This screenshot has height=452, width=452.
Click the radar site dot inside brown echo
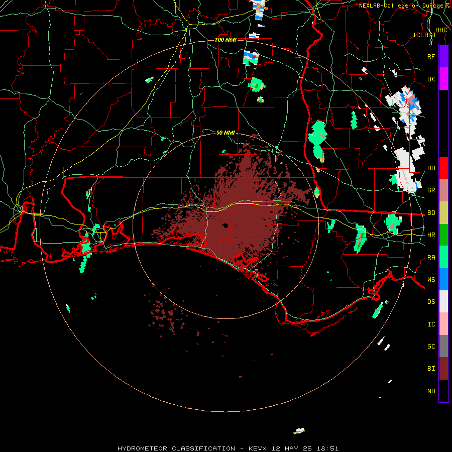(225, 225)
